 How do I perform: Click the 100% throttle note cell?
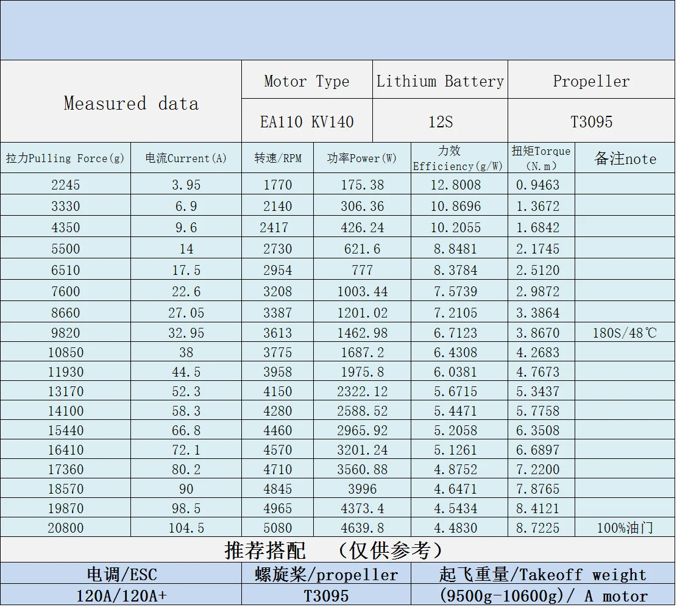click(625, 527)
